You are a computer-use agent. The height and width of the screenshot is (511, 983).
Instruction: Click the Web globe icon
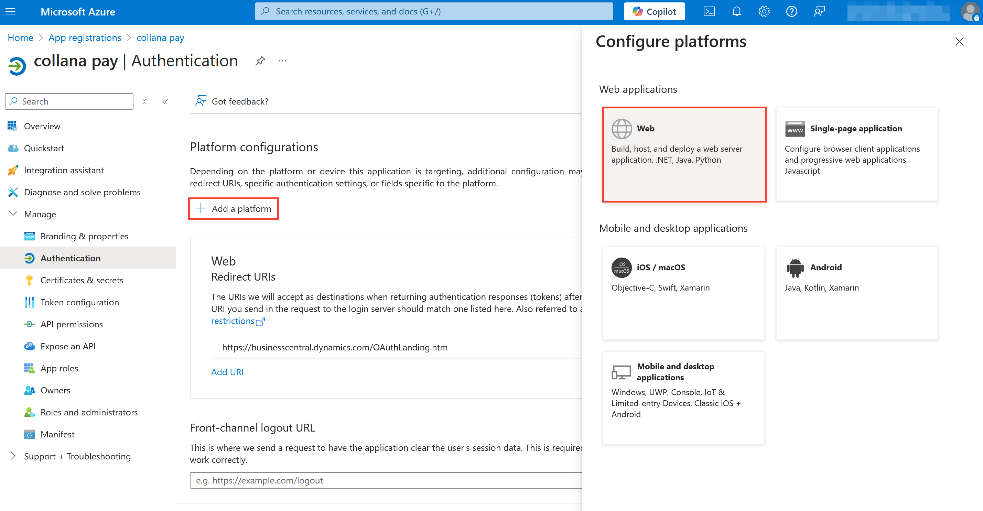[x=621, y=129]
